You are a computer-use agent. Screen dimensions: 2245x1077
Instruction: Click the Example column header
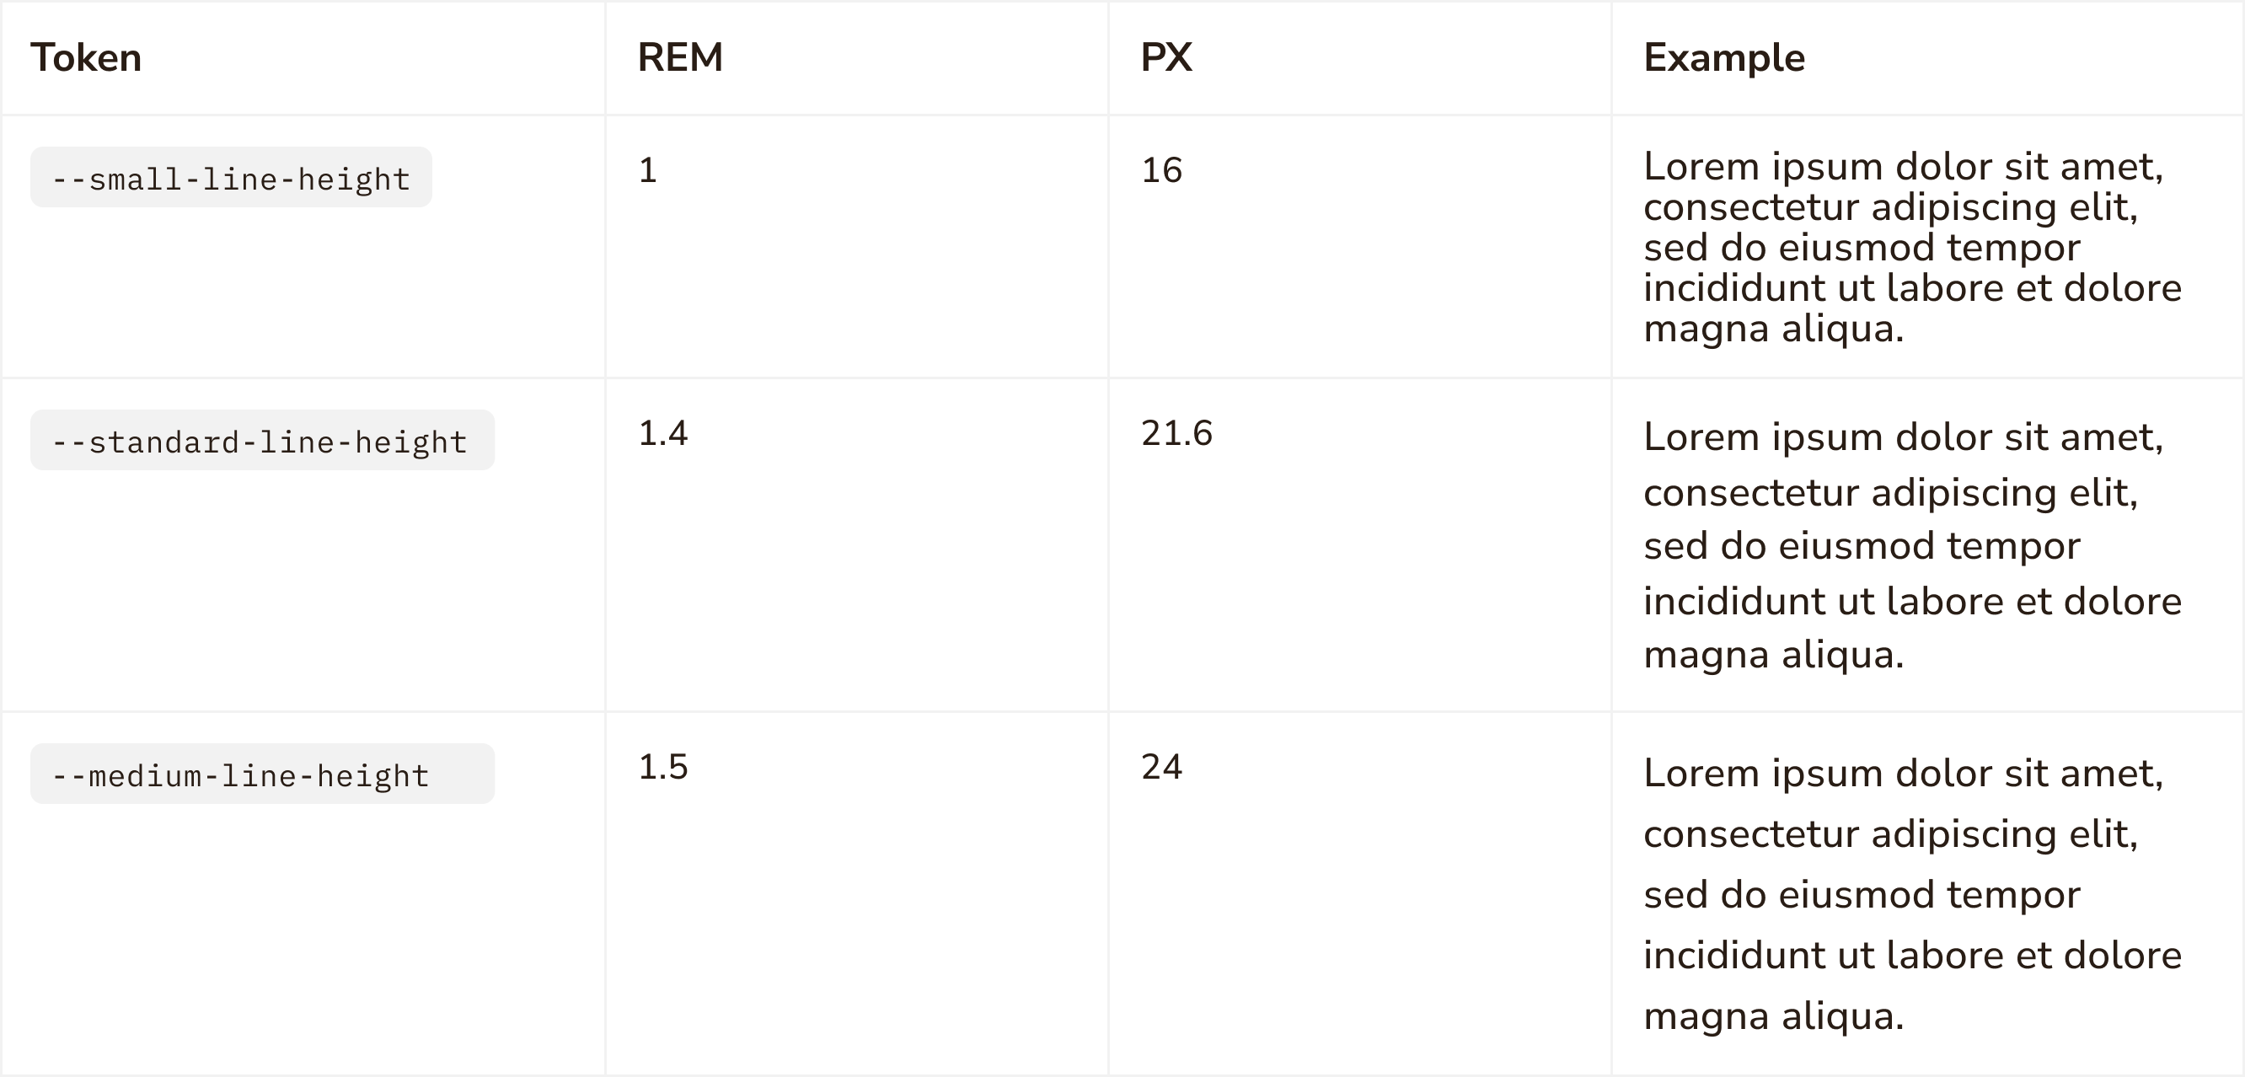point(1723,58)
